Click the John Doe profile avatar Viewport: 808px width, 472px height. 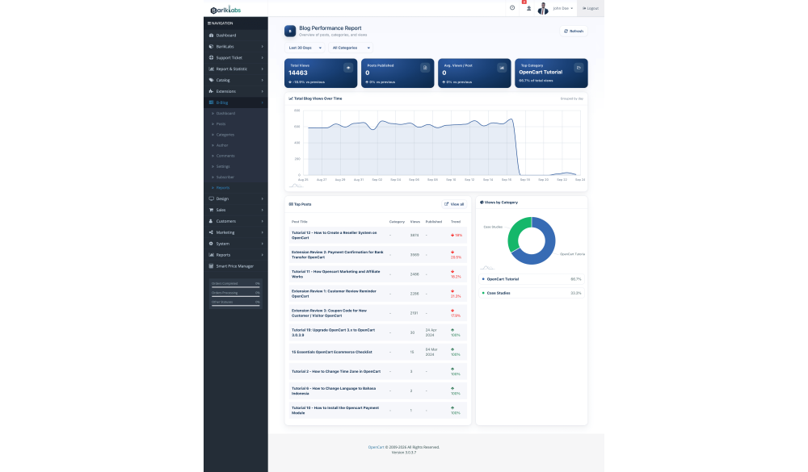click(543, 8)
